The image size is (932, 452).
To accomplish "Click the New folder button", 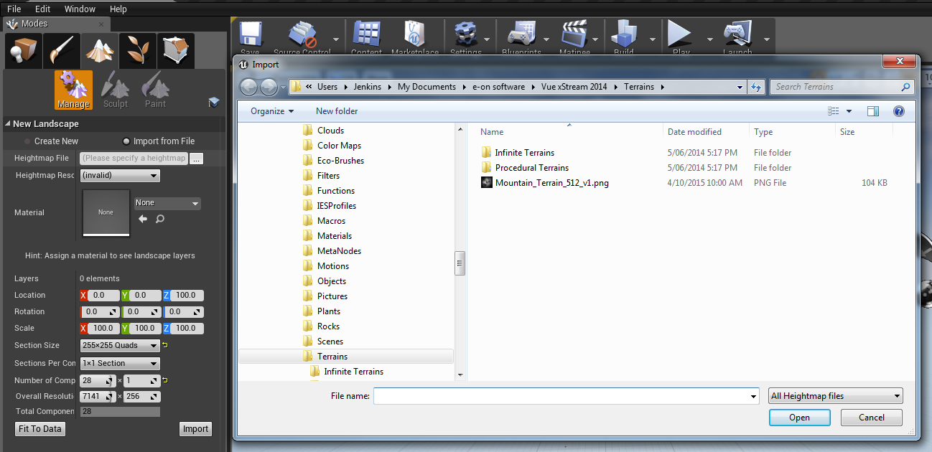I will coord(337,111).
